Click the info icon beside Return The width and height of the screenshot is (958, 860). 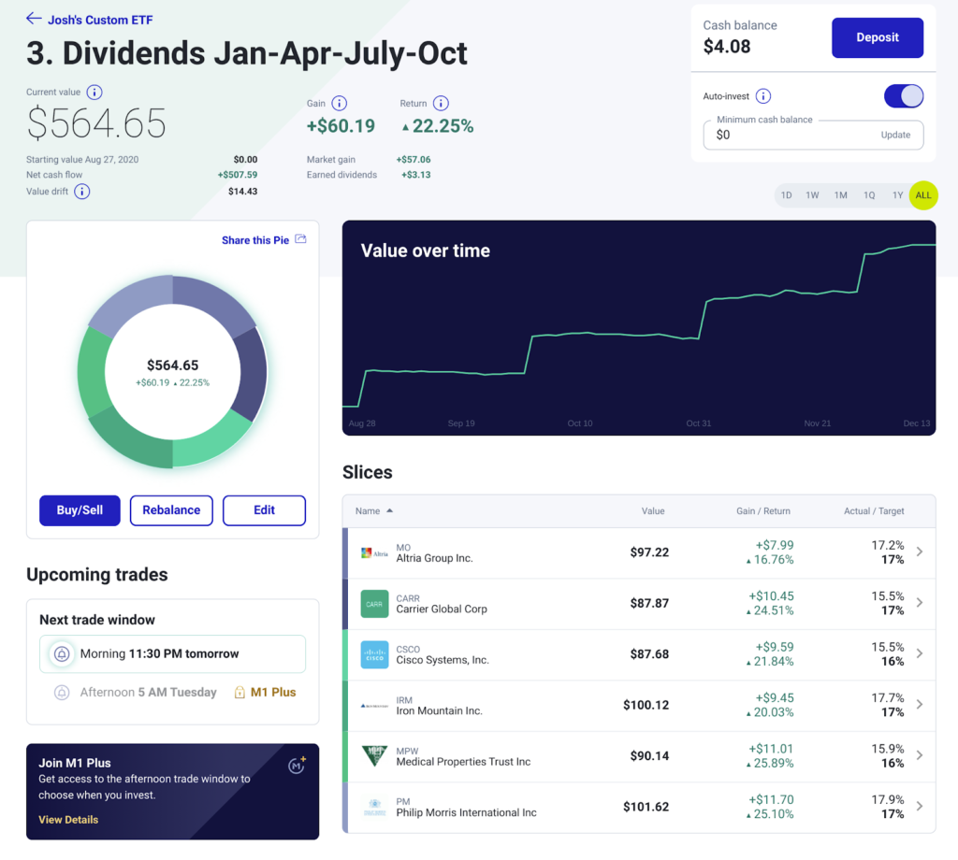(x=441, y=104)
